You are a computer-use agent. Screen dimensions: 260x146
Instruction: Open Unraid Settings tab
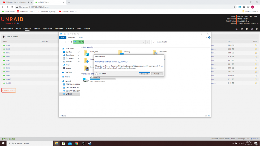(47, 29)
